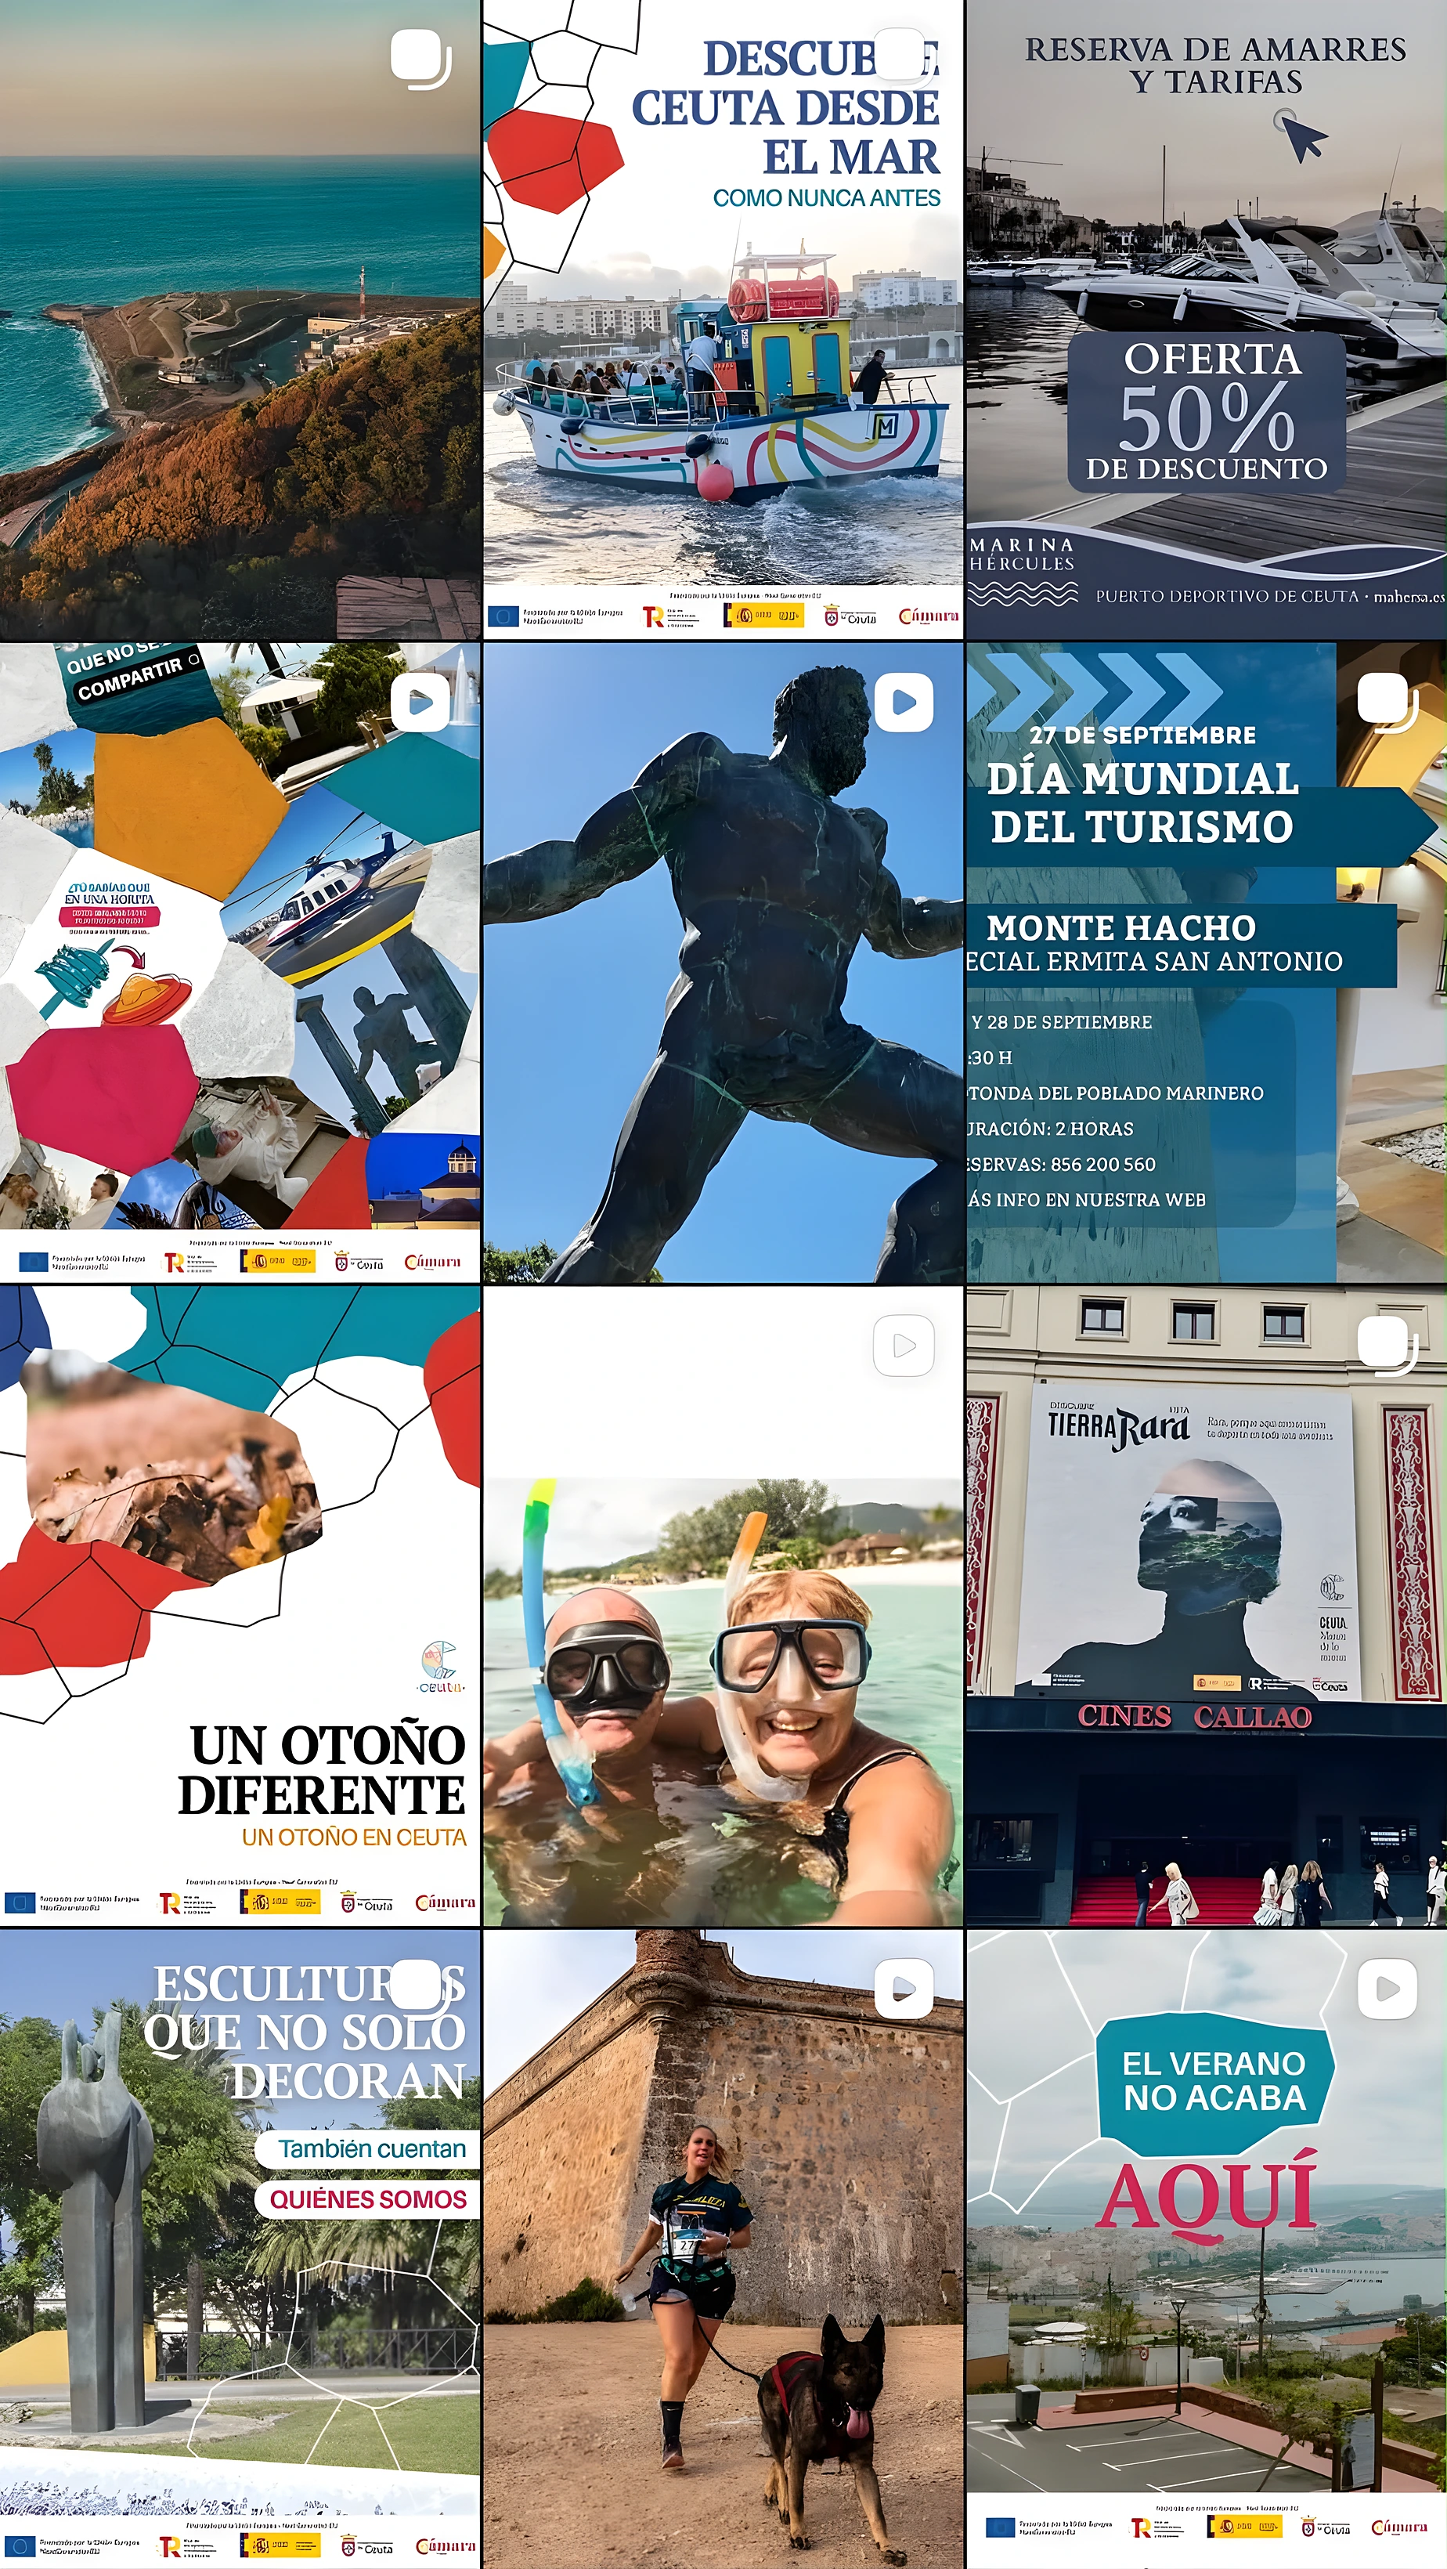Open the woman running with dog video
Viewport: 1447px width, 2569px height.
723,2249
